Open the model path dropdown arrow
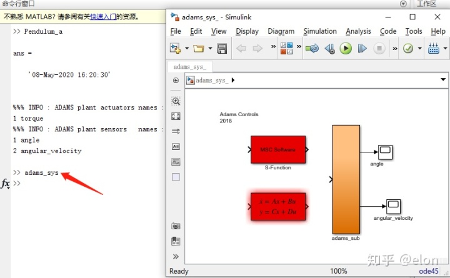 coord(443,80)
